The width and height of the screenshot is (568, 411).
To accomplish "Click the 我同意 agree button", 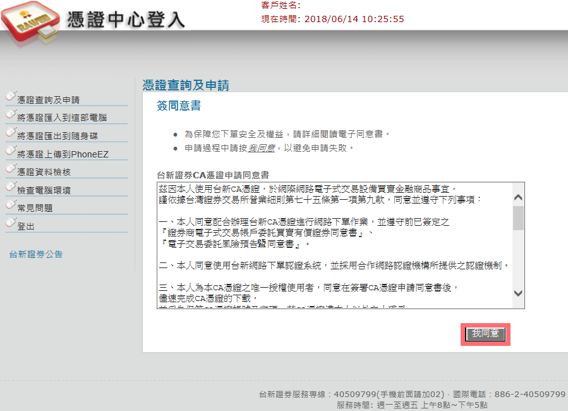I will (x=485, y=334).
